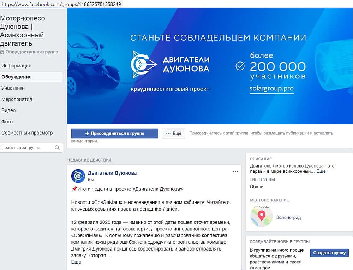Click the ОПИСАНИЕ heading
The image size is (353, 270).
[261, 159]
